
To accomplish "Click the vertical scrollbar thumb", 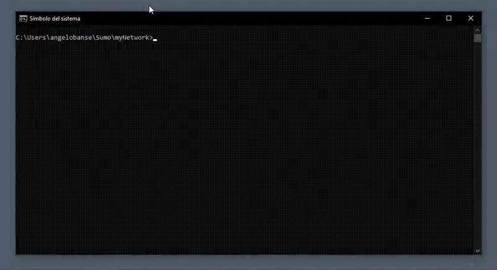I will click(477, 38).
